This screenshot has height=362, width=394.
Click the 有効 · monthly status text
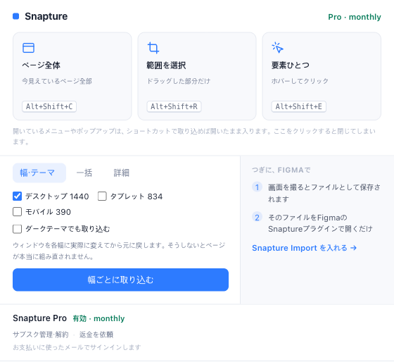pyautogui.click(x=99, y=318)
